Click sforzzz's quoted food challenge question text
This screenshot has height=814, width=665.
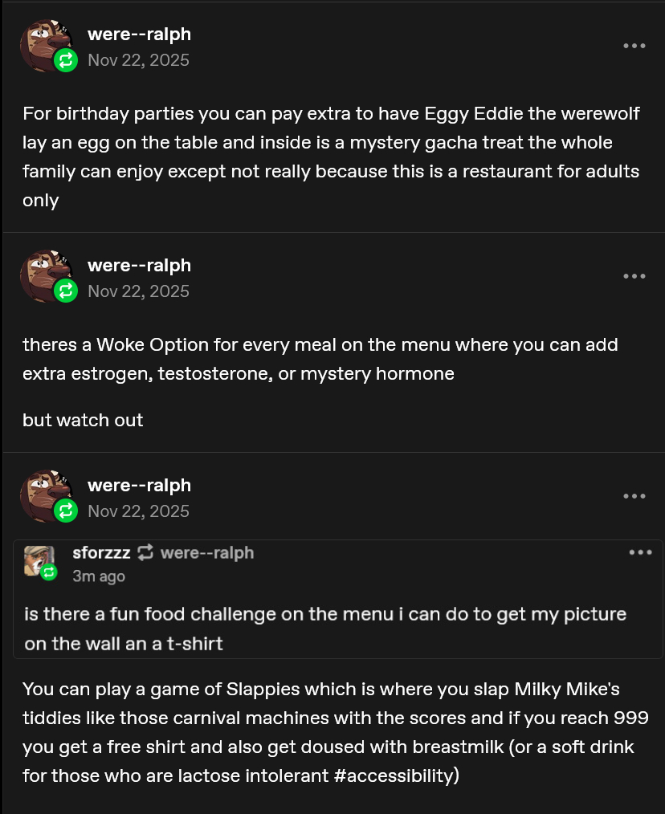(x=324, y=629)
